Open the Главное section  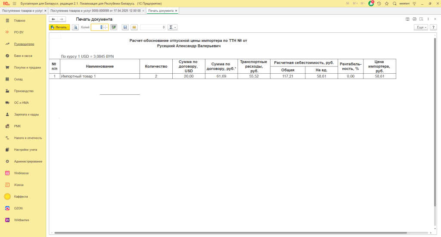[20, 21]
